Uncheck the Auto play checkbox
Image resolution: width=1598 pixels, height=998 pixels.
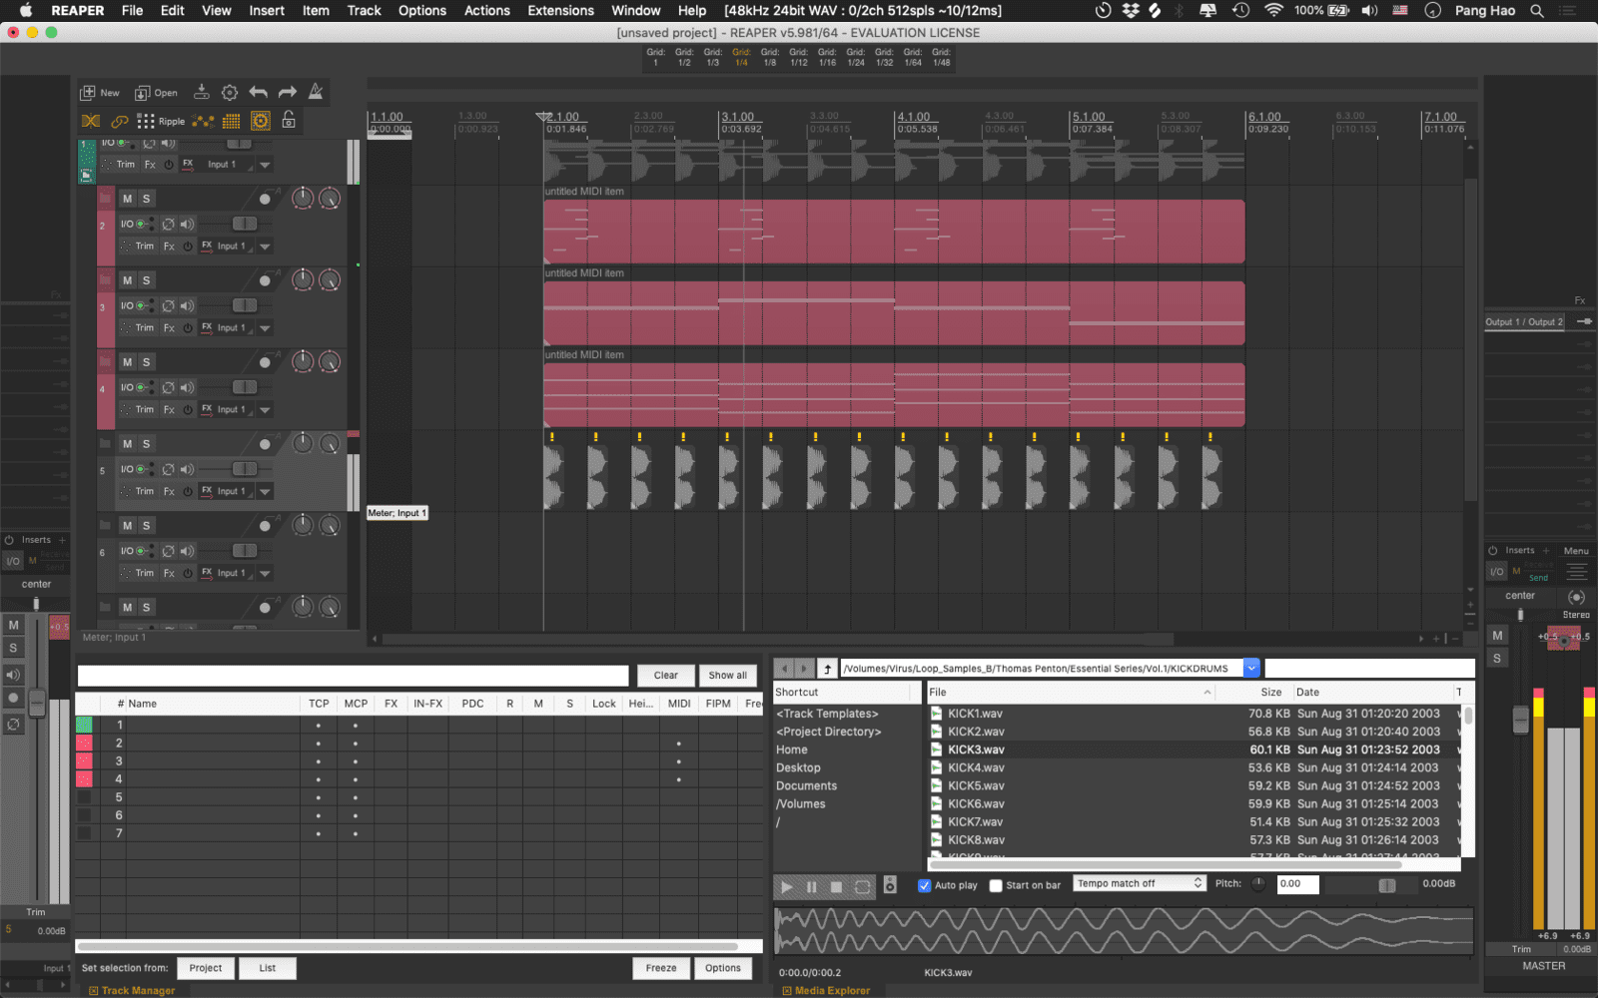(925, 885)
